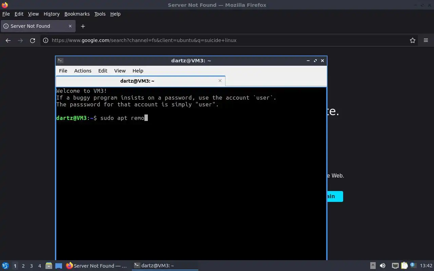This screenshot has height=271, width=434.
Task: Open Firefox's hamburger application menu
Action: tap(426, 40)
